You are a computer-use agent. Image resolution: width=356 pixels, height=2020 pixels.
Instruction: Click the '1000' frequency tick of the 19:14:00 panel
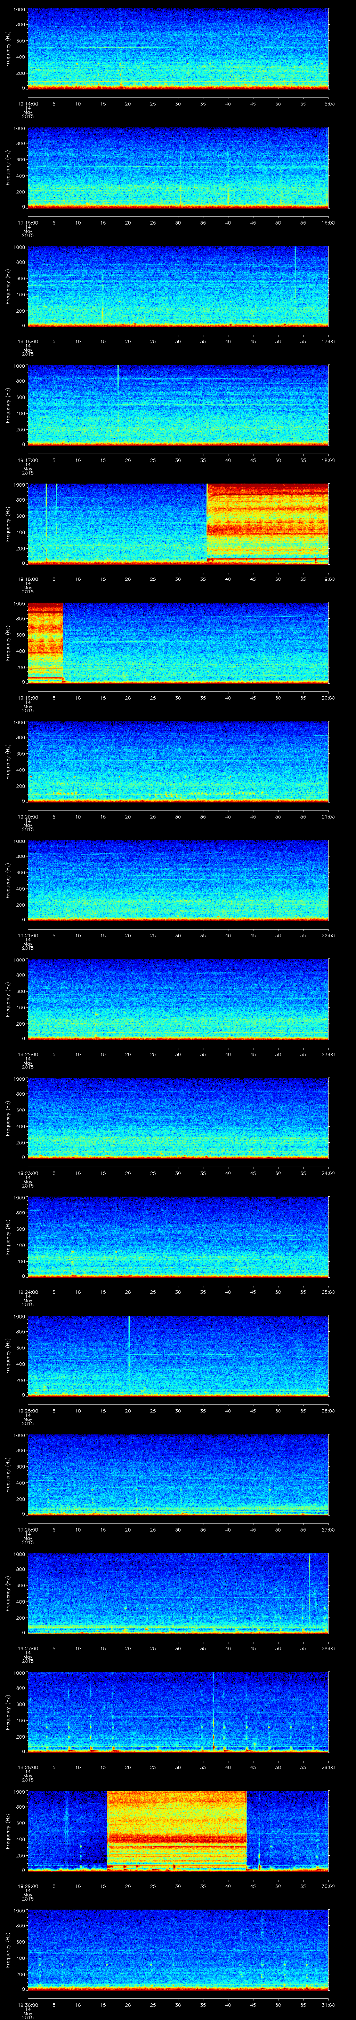point(19,9)
